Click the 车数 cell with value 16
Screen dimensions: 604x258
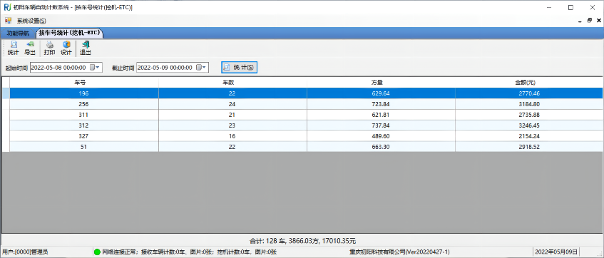tap(232, 136)
